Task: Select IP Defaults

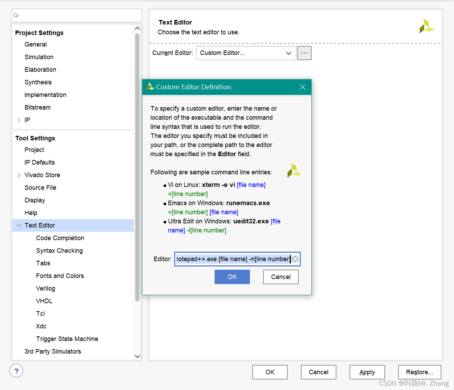Action: (40, 162)
